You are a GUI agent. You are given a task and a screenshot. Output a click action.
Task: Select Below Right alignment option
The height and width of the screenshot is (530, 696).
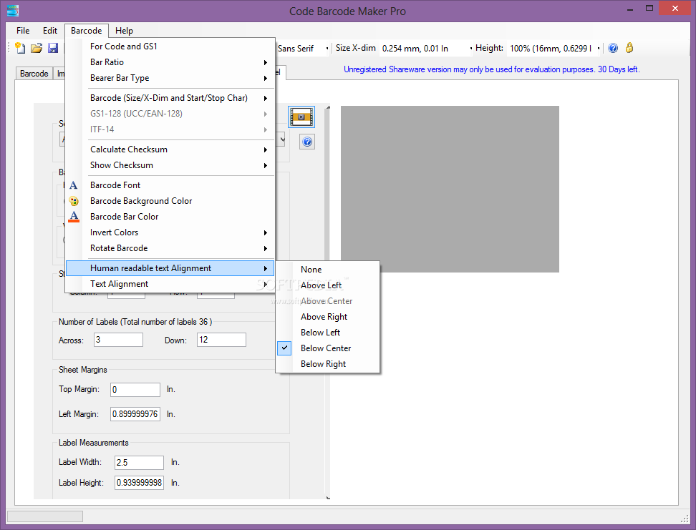[327, 364]
